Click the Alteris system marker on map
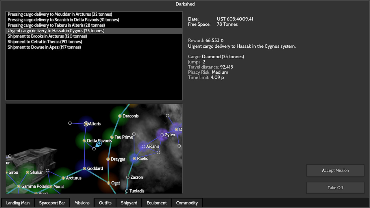370x208 pixels. pyautogui.click(x=86, y=124)
